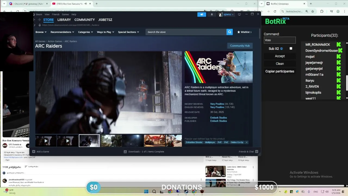Viewport: 348px width, 196px height.
Task: Click the Steam announcements megaphone icon
Action: [202, 14]
